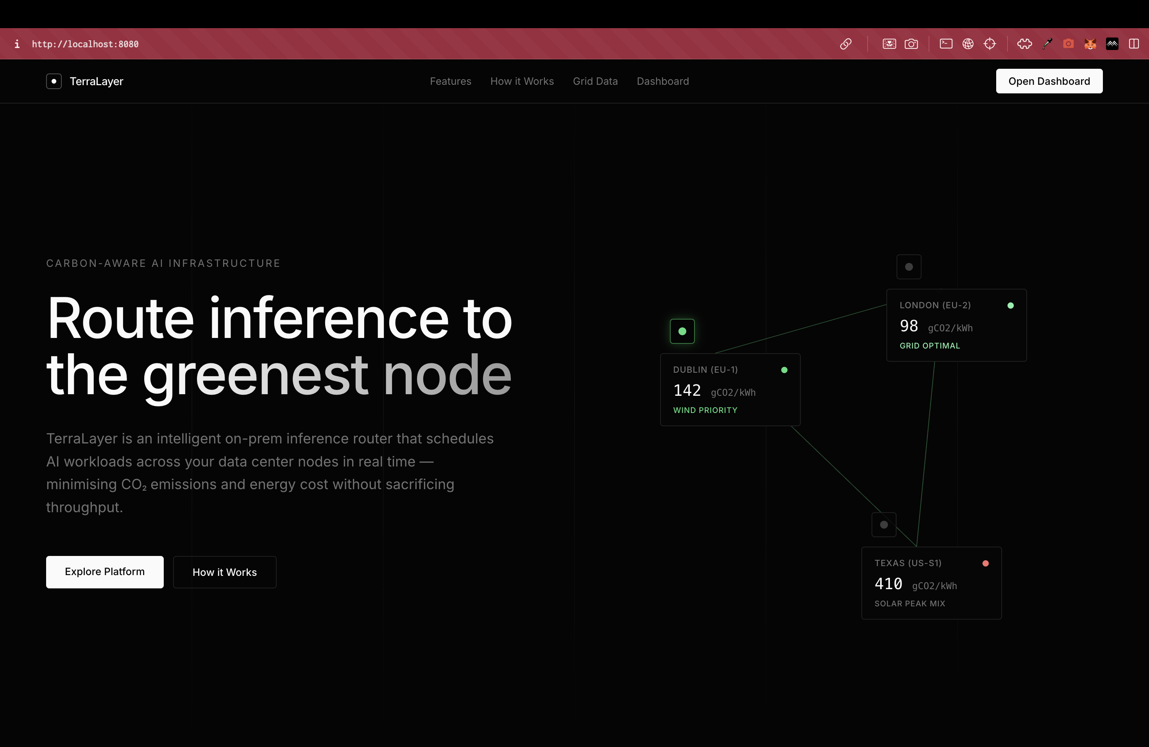Open the Features nav item

pos(450,81)
